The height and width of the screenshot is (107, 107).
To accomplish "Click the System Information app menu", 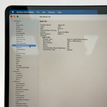I will tap(25, 12).
